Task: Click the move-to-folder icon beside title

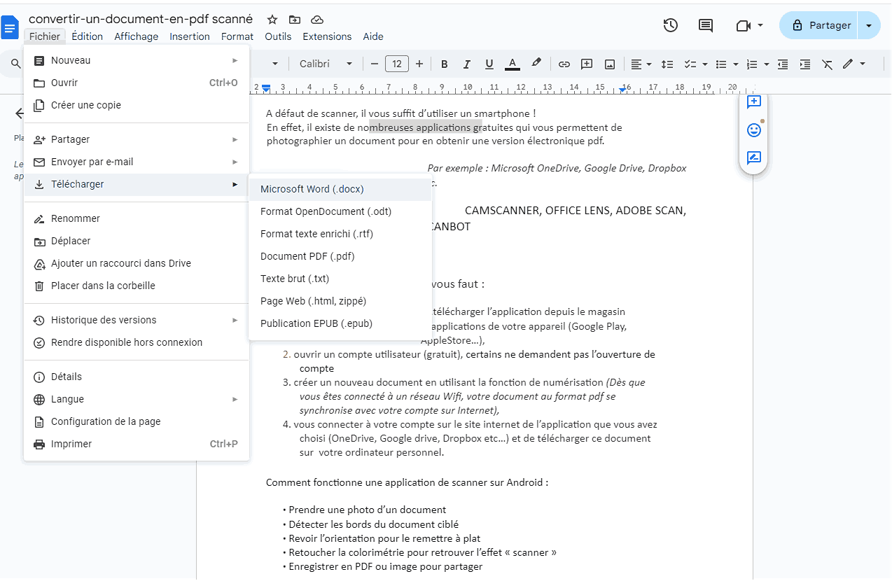Action: point(295,20)
